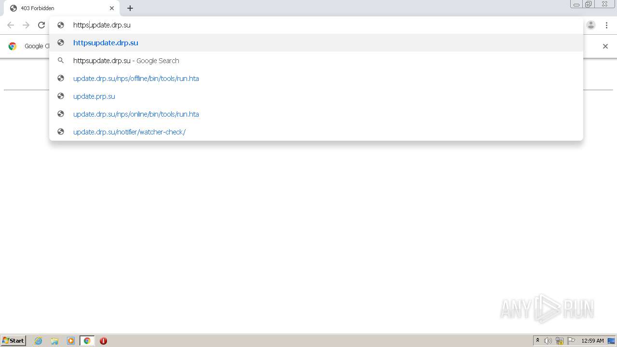Open the profile avatar button
The width and height of the screenshot is (617, 347).
[x=591, y=25]
